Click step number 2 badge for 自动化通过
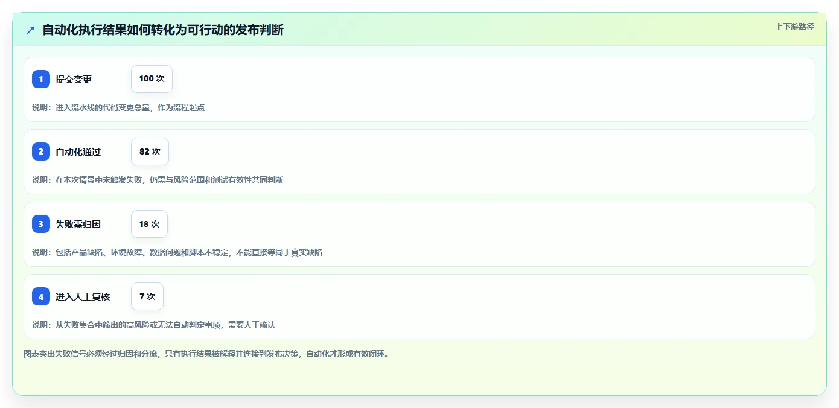The image size is (839, 408). click(41, 151)
